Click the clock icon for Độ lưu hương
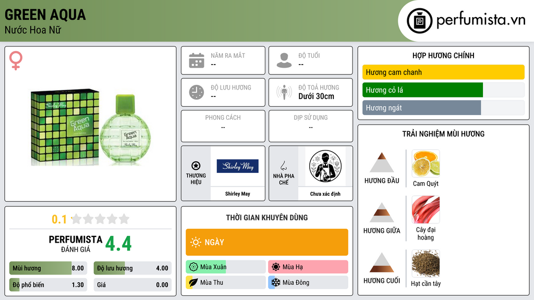 pyautogui.click(x=197, y=92)
